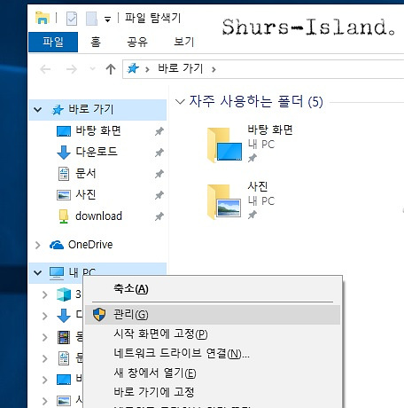Click the shield icon beside 관리(G)
Screen dimensions: 404x408
99,315
